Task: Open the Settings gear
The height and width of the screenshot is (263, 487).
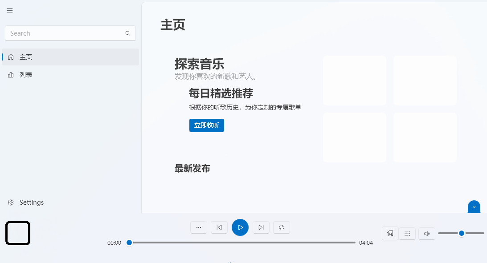Action: (x=10, y=202)
